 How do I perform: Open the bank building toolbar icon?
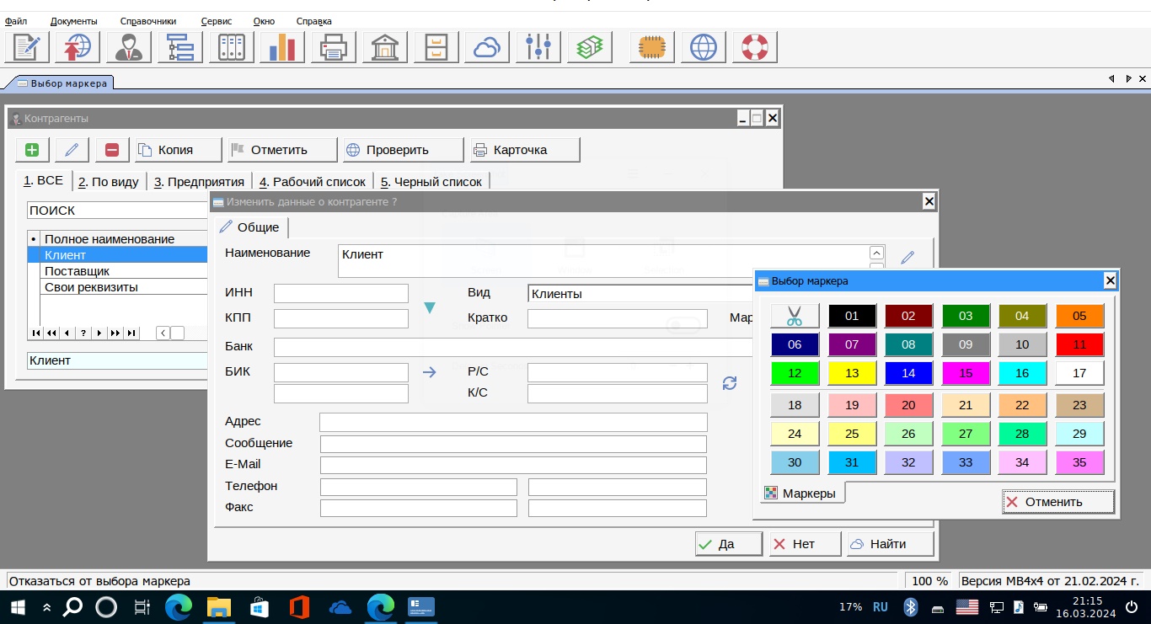385,47
